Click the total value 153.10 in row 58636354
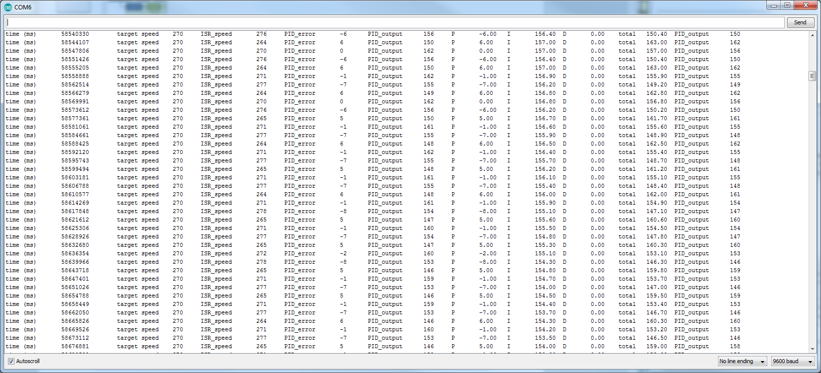The width and height of the screenshot is (821, 373). (657, 253)
